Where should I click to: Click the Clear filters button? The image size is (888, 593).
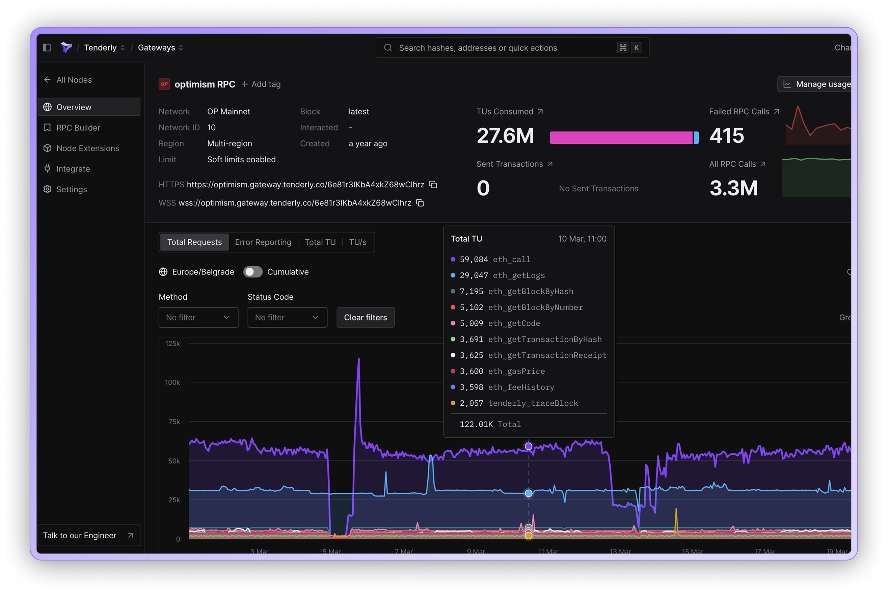tap(365, 318)
